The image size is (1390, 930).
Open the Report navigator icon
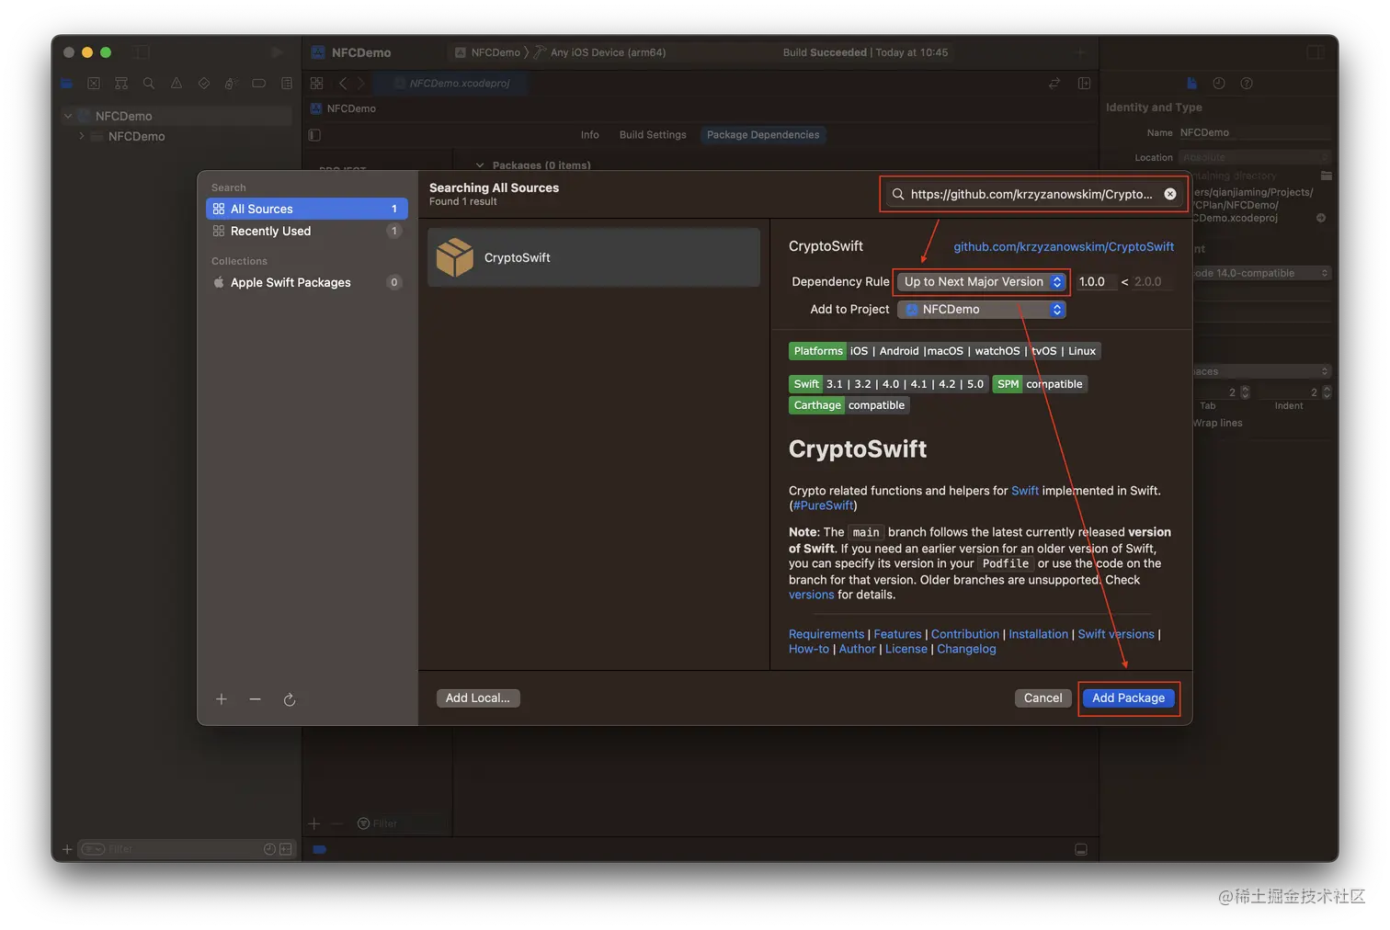pos(287,84)
